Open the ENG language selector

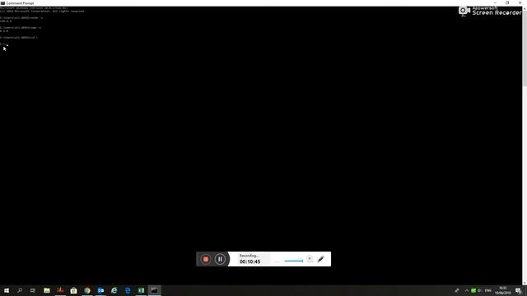tap(488, 290)
